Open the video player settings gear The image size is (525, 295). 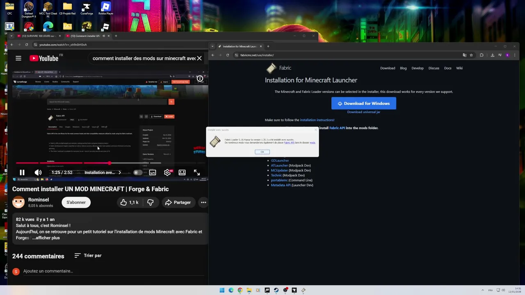(x=167, y=172)
